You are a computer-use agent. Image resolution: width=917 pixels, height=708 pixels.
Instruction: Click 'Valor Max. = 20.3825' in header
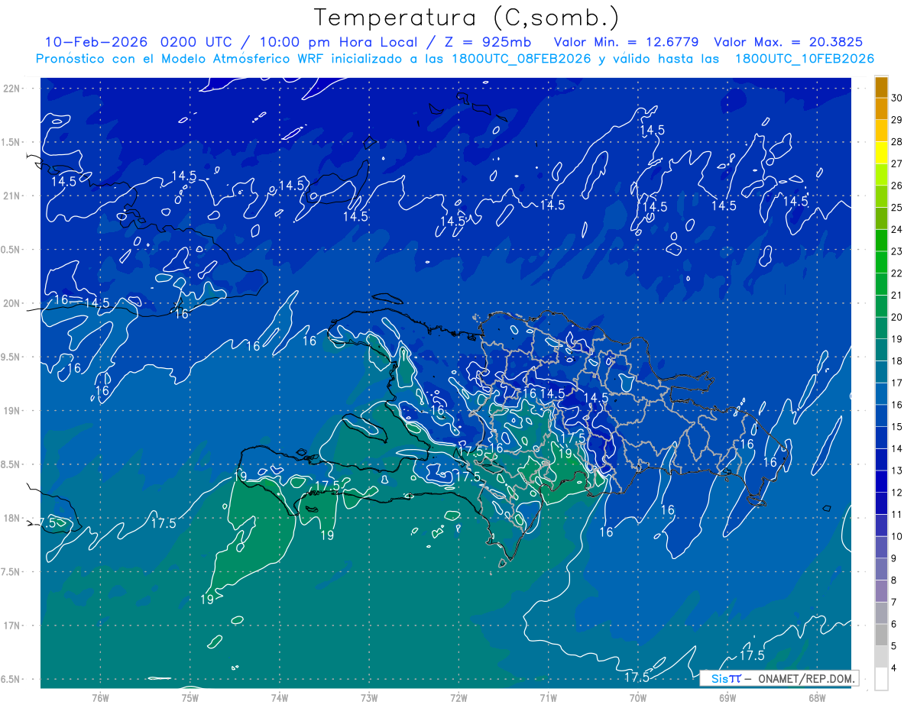click(789, 42)
